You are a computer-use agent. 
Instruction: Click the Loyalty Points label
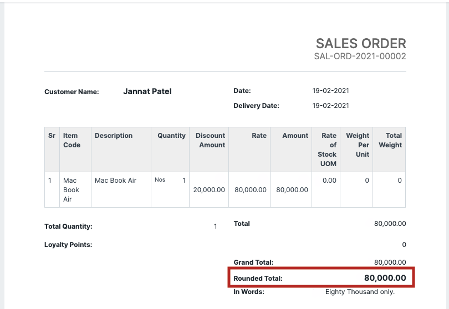pyautogui.click(x=68, y=244)
